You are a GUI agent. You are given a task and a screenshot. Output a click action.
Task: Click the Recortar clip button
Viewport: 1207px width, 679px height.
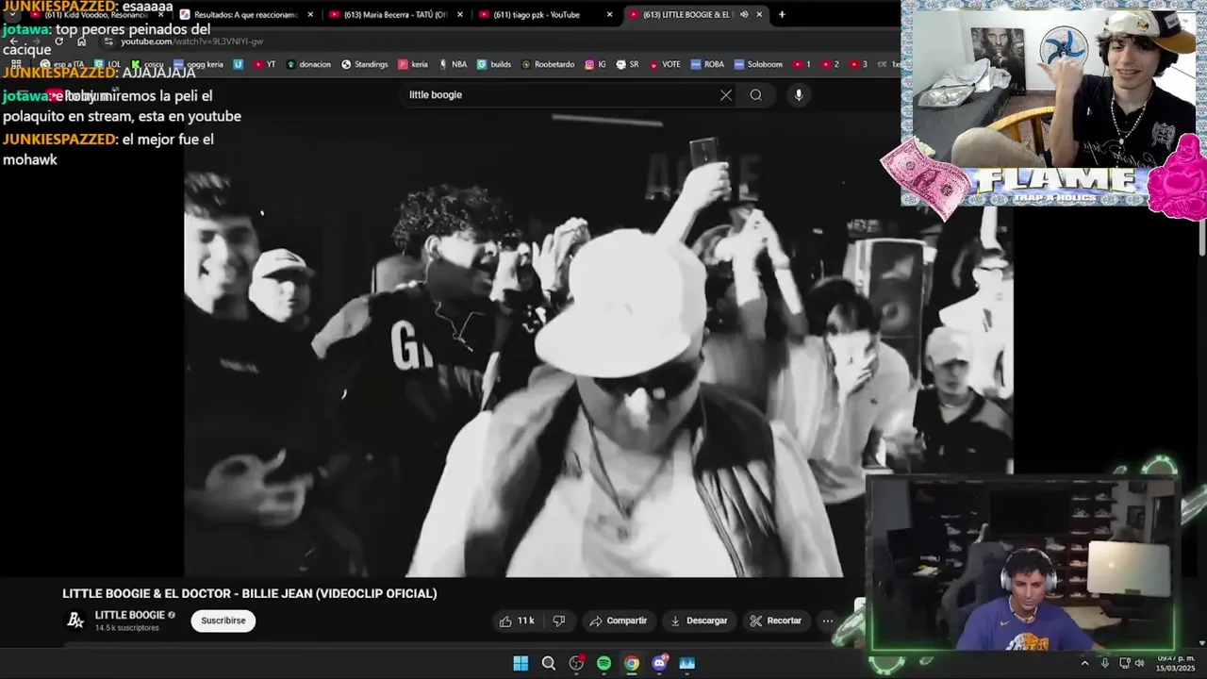(776, 621)
